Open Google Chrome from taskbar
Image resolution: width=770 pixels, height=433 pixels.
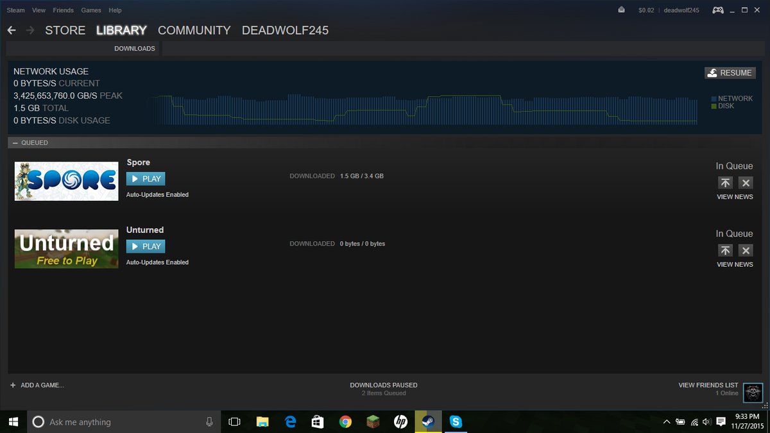pos(345,421)
